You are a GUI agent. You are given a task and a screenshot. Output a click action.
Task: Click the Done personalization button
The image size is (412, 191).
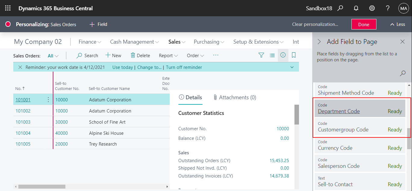tap(363, 24)
